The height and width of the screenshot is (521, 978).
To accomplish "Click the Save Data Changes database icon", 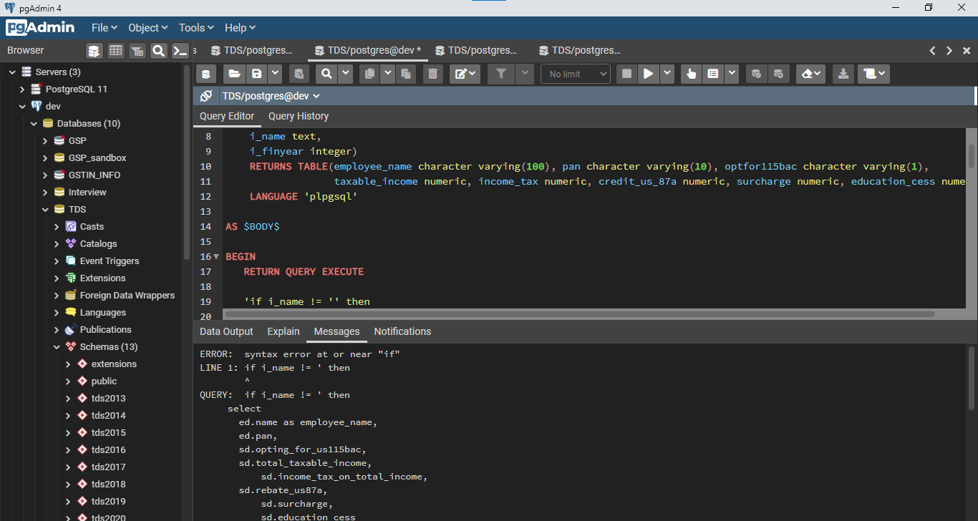I will coord(299,74).
